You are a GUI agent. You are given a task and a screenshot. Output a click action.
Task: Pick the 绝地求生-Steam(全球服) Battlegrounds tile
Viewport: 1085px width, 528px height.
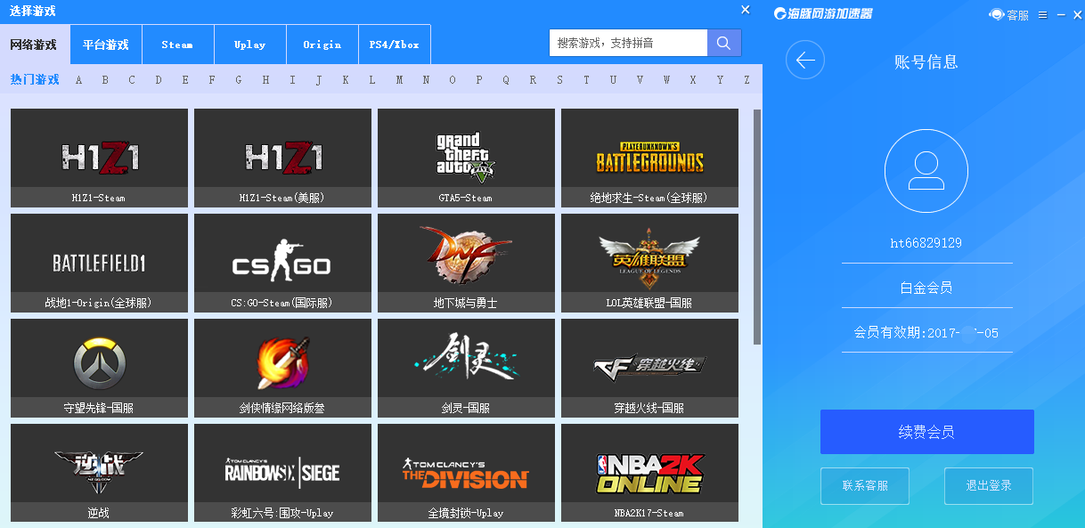(649, 158)
